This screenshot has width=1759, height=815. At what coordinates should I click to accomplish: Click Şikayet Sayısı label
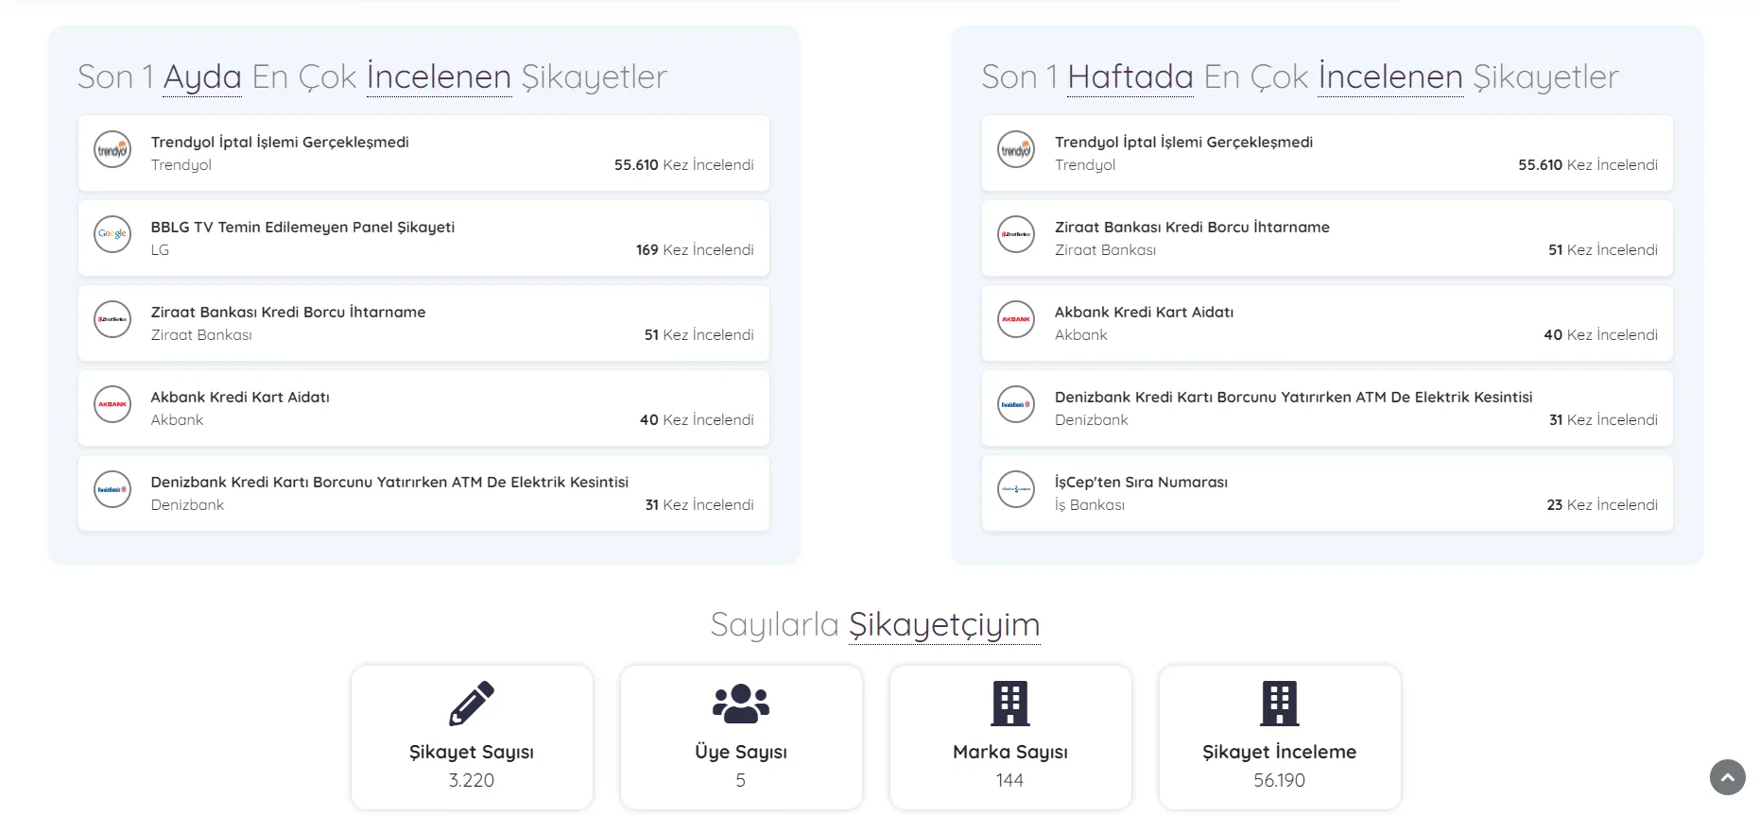(472, 752)
